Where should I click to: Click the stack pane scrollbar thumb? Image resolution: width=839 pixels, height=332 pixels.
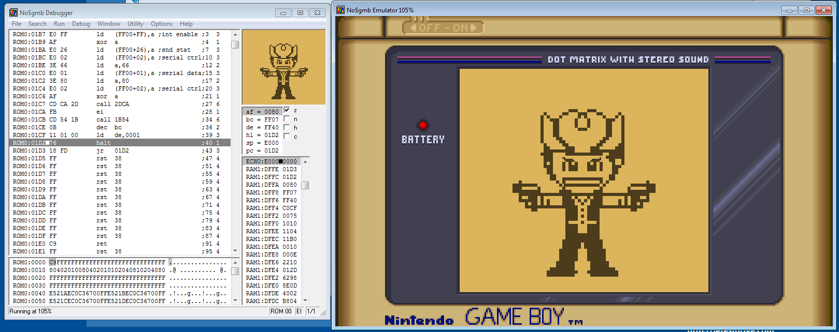[305, 185]
